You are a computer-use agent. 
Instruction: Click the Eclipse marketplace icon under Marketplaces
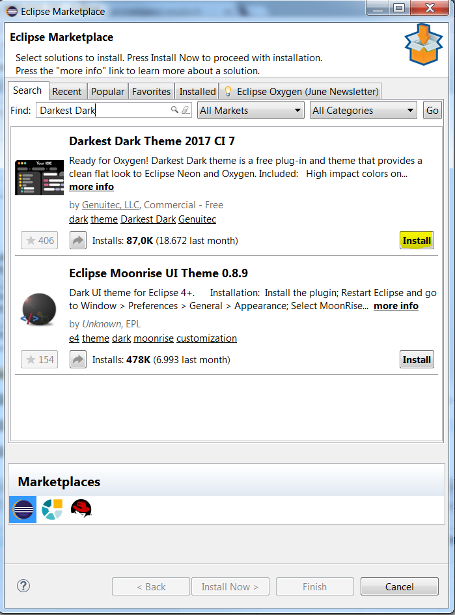point(23,510)
